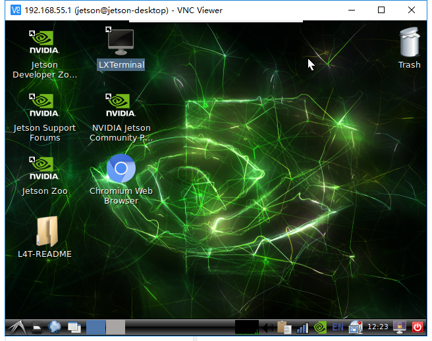The width and height of the screenshot is (432, 341).
Task: Open the file manager icon in taskbar
Action: (x=37, y=328)
